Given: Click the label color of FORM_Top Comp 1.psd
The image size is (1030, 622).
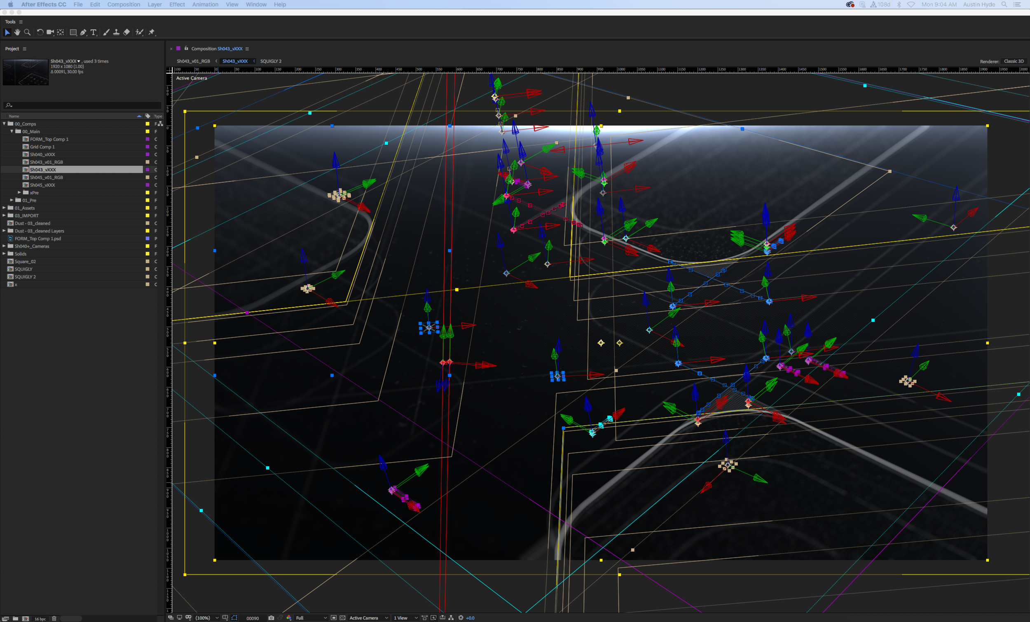Looking at the screenshot, I should click(147, 238).
